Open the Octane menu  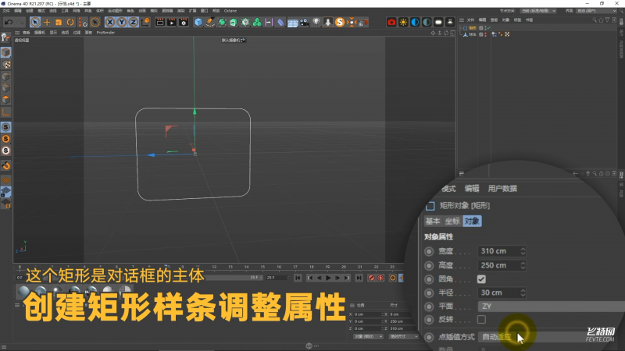[x=230, y=11]
